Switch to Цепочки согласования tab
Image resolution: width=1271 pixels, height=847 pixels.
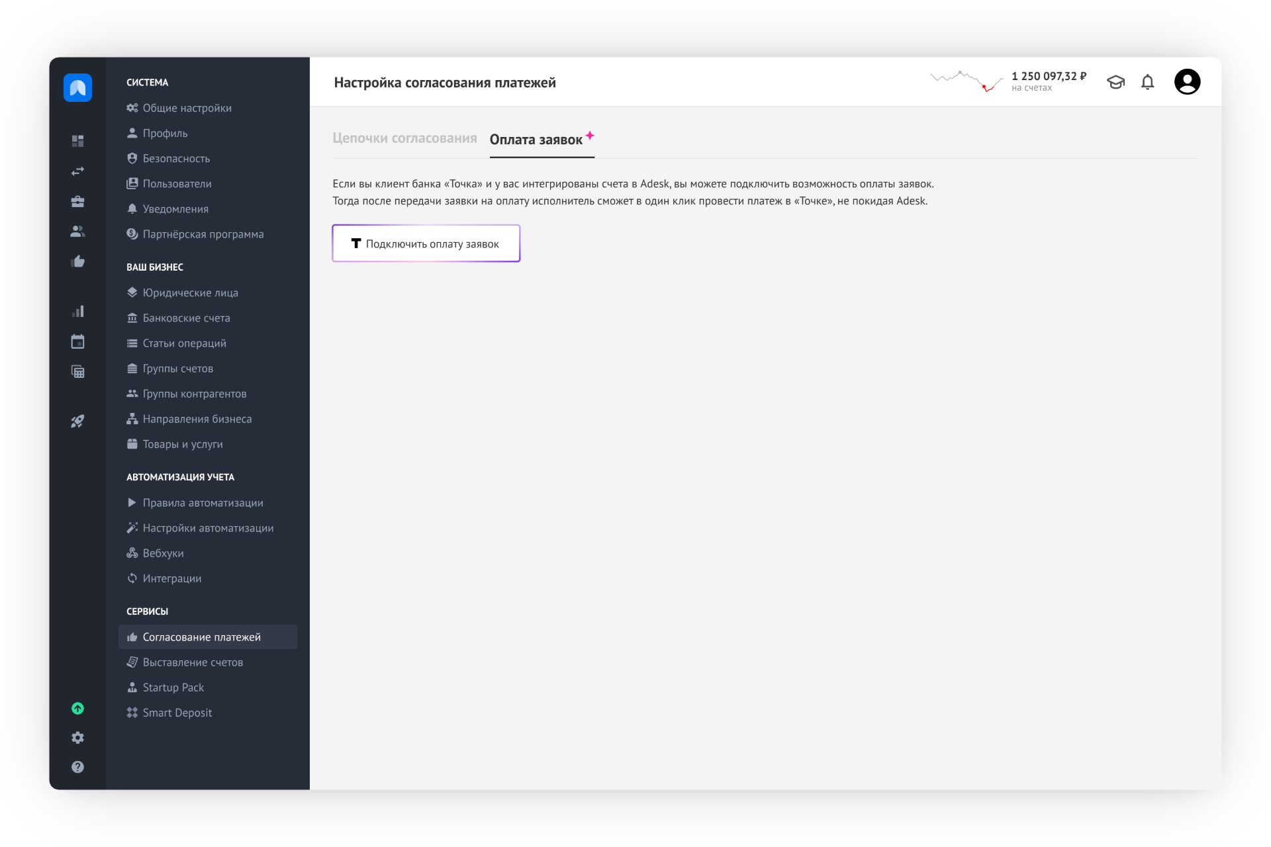coord(404,138)
